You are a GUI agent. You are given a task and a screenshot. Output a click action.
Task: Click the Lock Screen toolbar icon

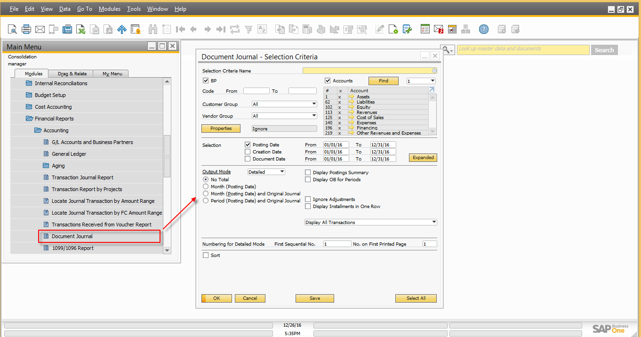click(x=136, y=30)
